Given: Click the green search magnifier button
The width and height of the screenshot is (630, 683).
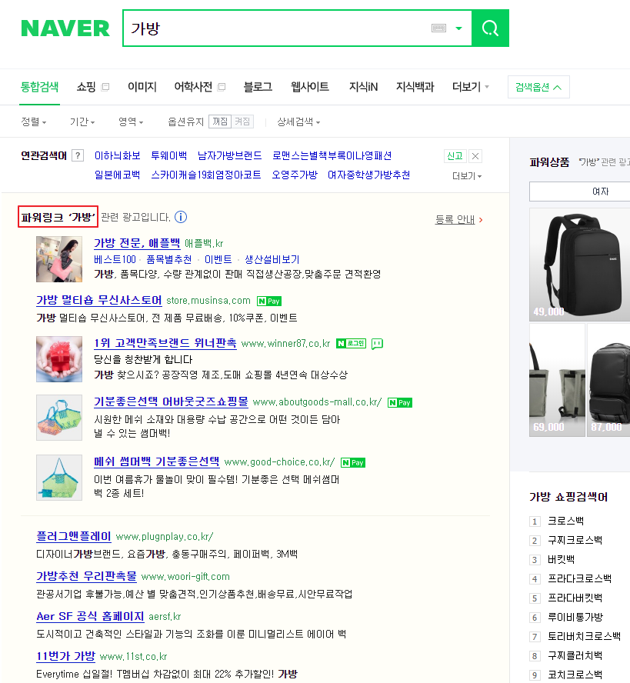Looking at the screenshot, I should (490, 28).
